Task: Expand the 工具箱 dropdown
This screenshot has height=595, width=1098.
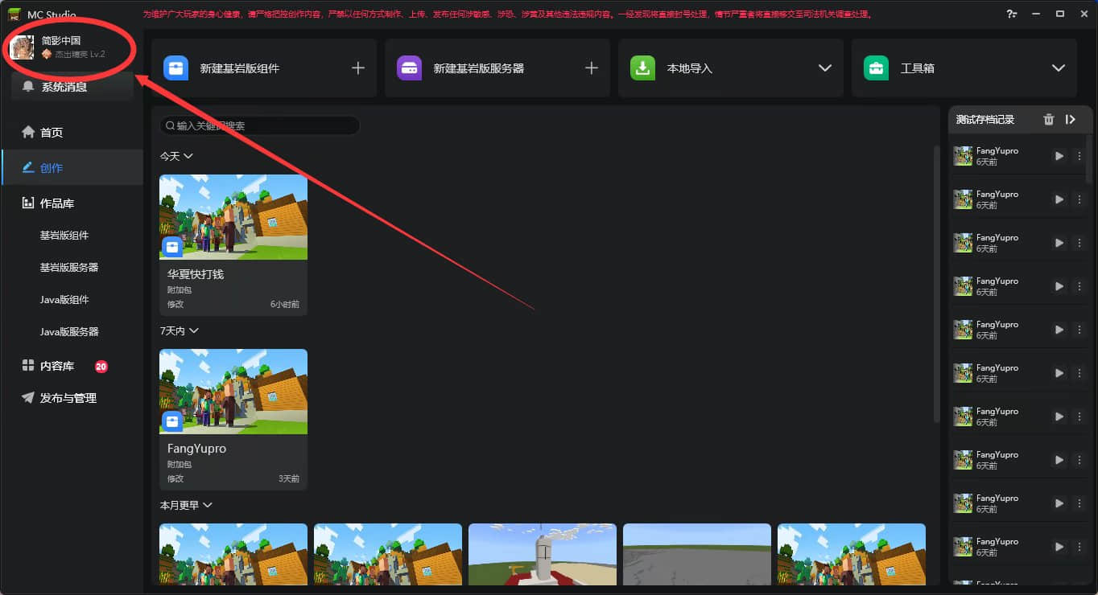Action: click(1058, 68)
